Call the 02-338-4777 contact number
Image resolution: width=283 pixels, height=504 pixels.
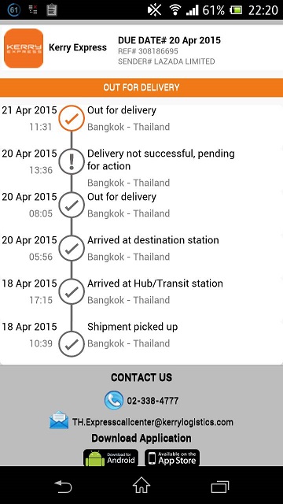[x=153, y=401]
